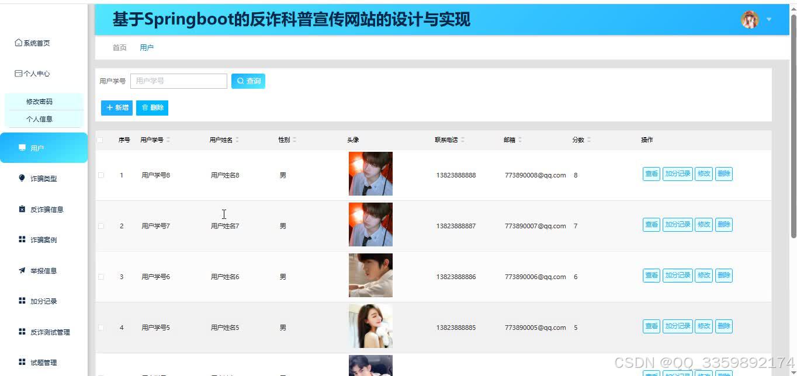Click 查看 for 用户学号8 row

click(652, 174)
